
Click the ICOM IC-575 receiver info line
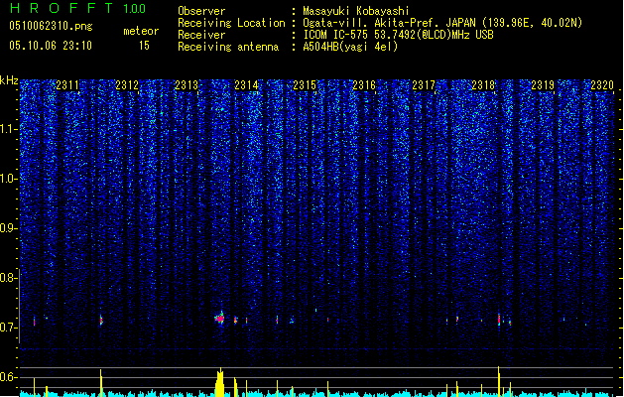click(398, 35)
